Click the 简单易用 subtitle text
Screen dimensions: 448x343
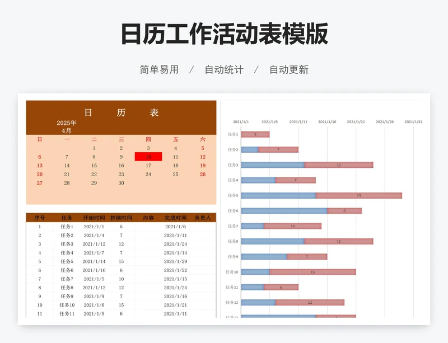tap(159, 69)
